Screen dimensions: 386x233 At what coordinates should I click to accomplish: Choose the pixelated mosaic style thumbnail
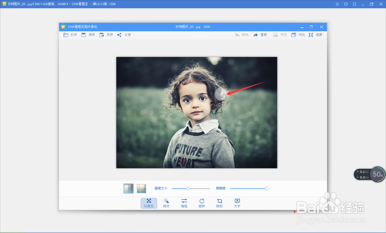pyautogui.click(x=129, y=189)
